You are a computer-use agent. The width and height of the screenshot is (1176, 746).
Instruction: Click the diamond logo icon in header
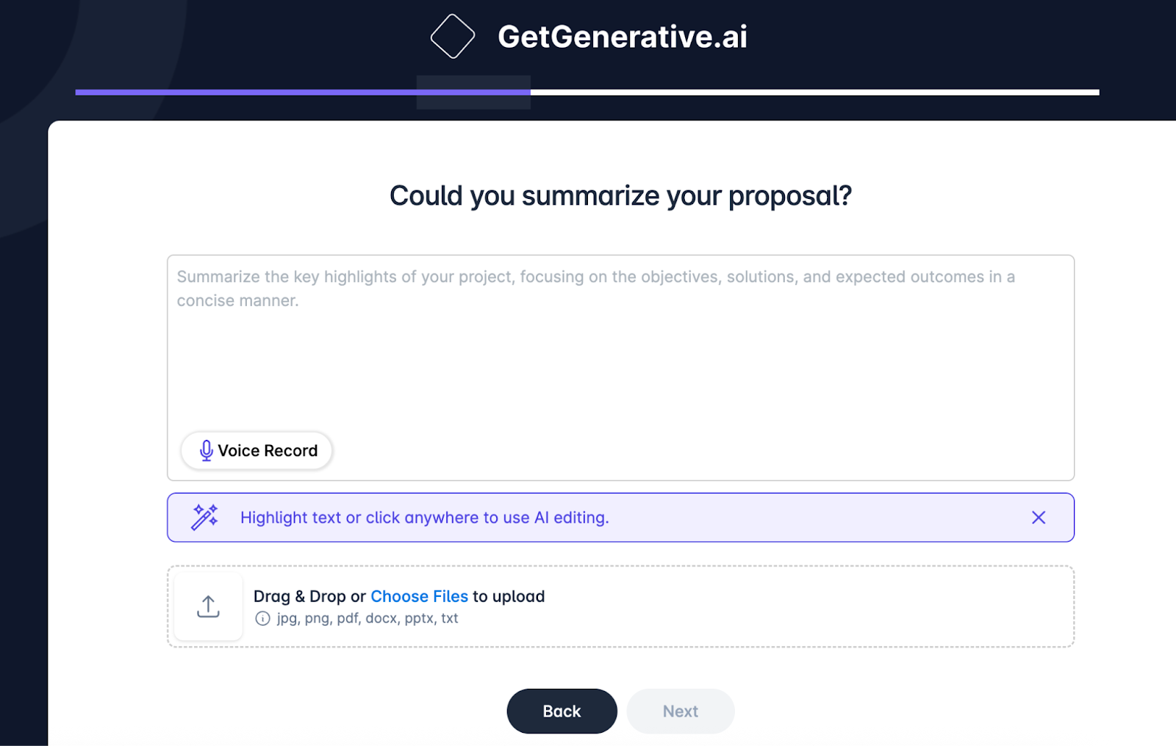pos(452,36)
